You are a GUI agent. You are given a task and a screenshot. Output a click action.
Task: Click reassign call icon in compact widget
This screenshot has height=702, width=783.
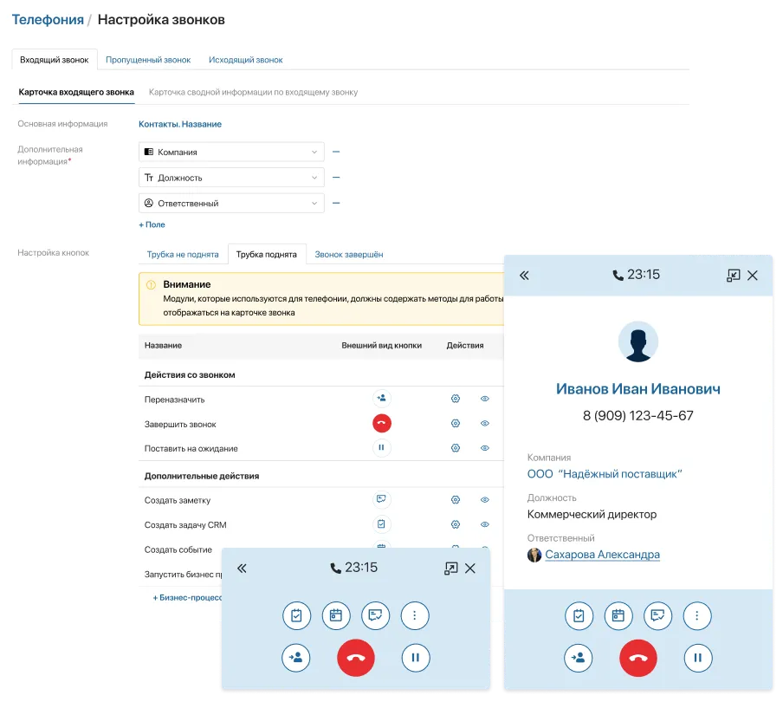[x=296, y=658]
